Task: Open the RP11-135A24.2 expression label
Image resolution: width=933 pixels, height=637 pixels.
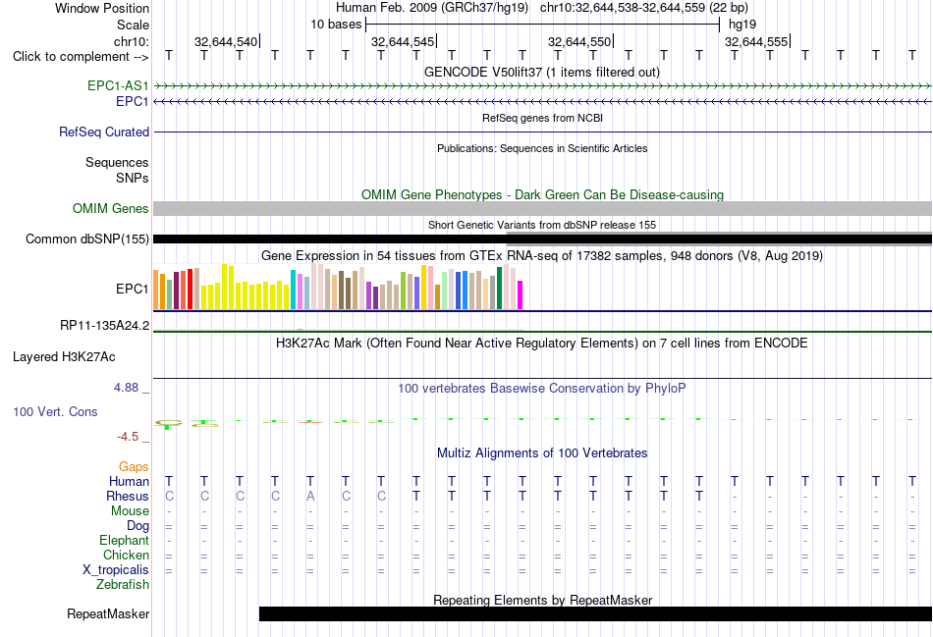Action: [x=105, y=325]
